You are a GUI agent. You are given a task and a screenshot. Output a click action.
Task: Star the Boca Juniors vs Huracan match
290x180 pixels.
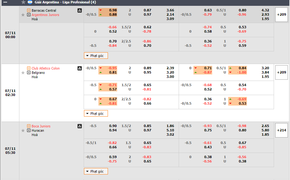(x=23, y=130)
